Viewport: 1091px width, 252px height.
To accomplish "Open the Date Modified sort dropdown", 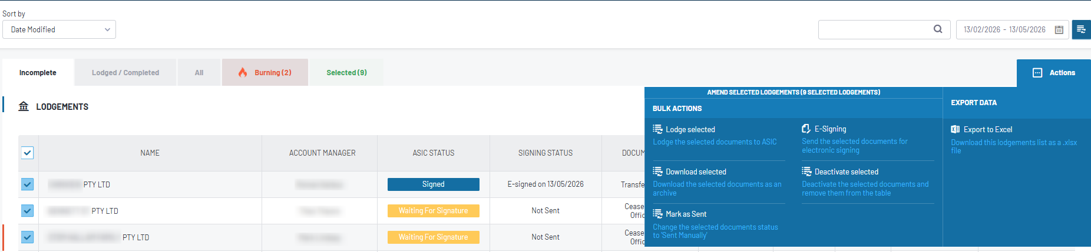I will (x=59, y=29).
